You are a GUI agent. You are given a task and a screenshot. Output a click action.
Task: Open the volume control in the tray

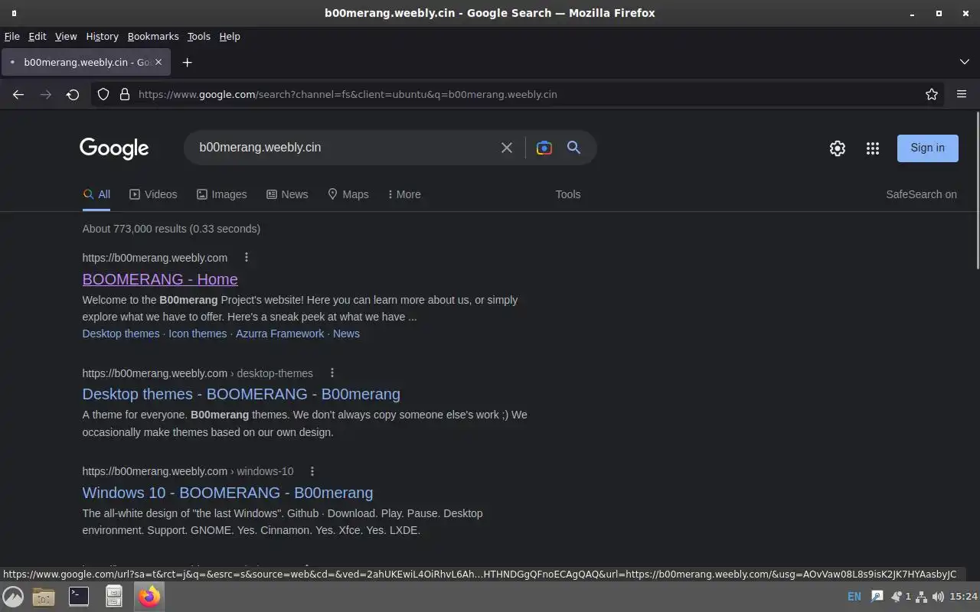click(x=938, y=597)
